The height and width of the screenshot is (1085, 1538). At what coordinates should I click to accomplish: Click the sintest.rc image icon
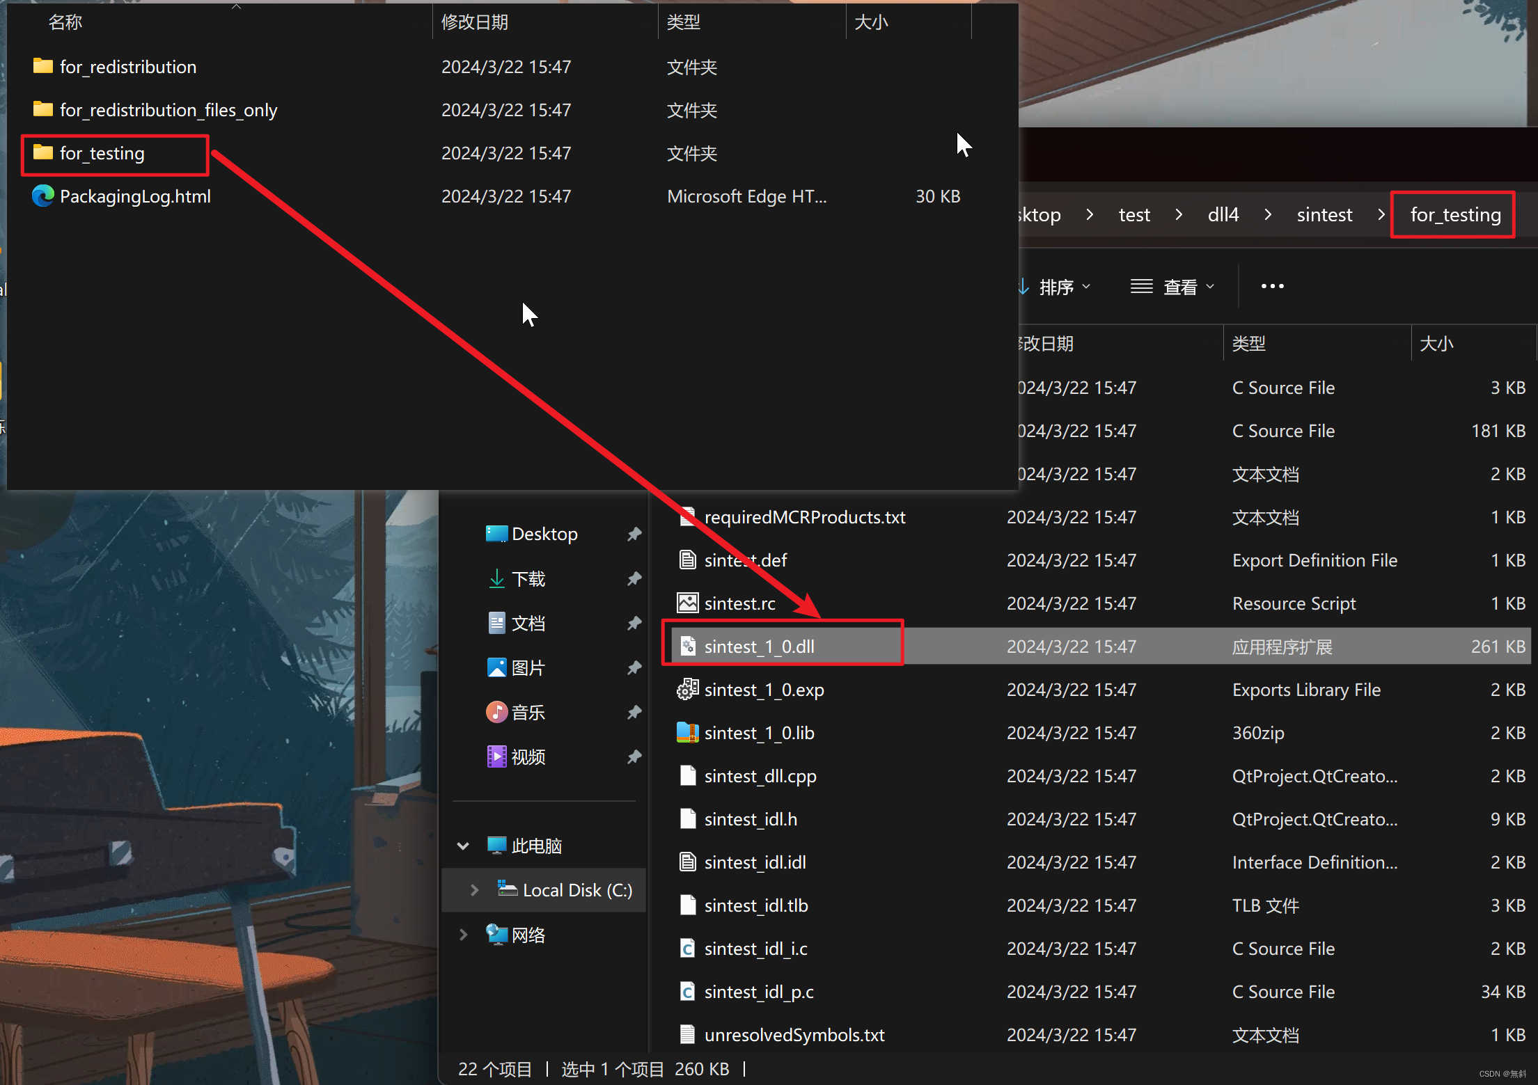tap(687, 603)
